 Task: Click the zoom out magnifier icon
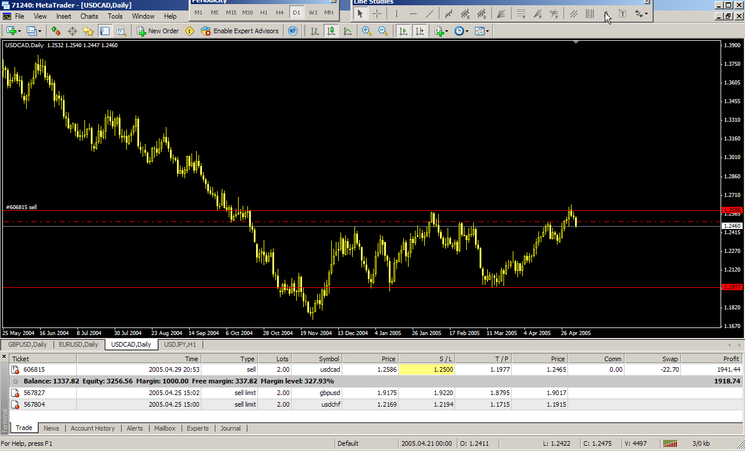[383, 31]
